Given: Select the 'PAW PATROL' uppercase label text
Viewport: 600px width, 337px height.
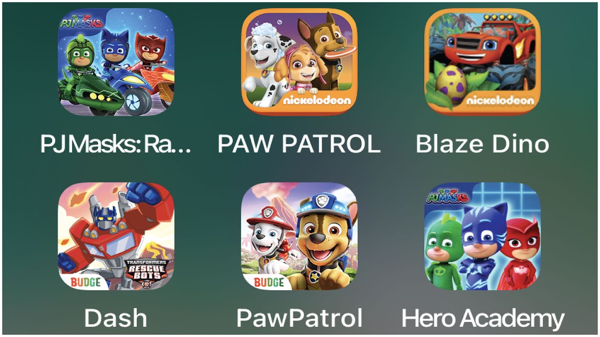Looking at the screenshot, I should pyautogui.click(x=299, y=144).
